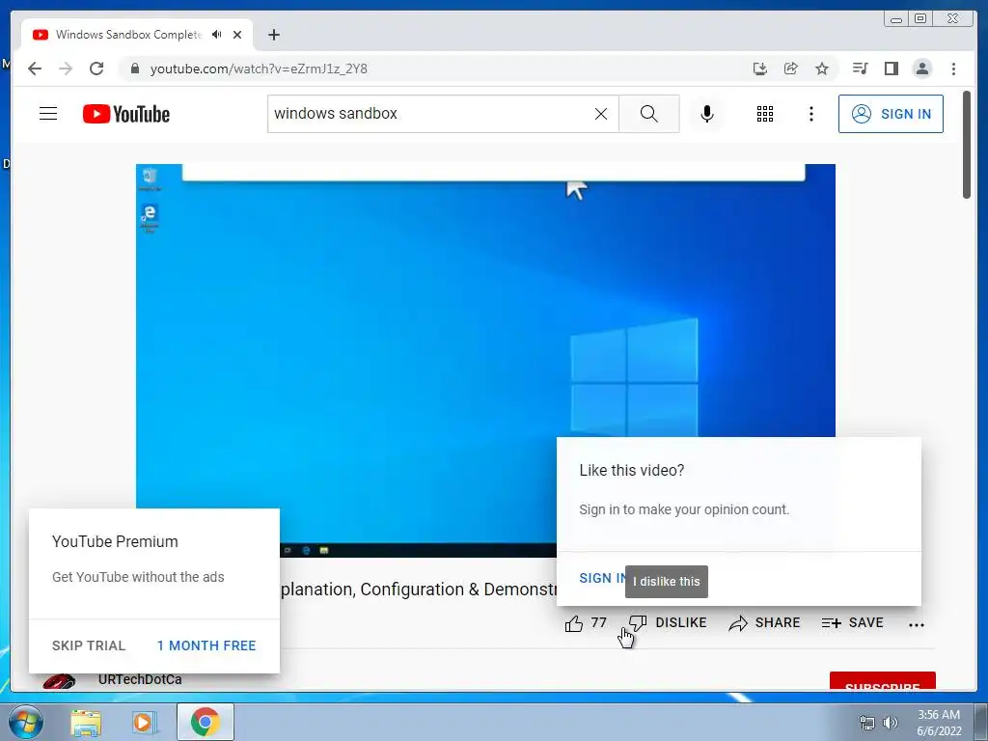
Task: Mute tab via speaker icon
Action: [217, 35]
